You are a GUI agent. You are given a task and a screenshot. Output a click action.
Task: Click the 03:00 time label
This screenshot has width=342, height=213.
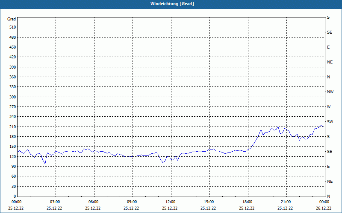pos(56,202)
